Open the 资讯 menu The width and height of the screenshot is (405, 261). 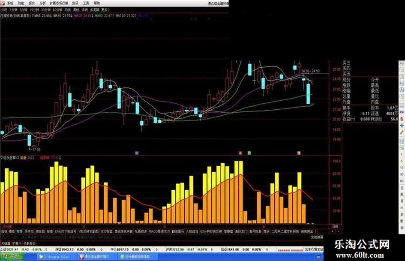pyautogui.click(x=75, y=3)
